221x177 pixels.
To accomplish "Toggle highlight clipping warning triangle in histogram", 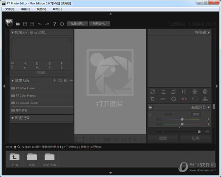I will (x=70, y=40).
